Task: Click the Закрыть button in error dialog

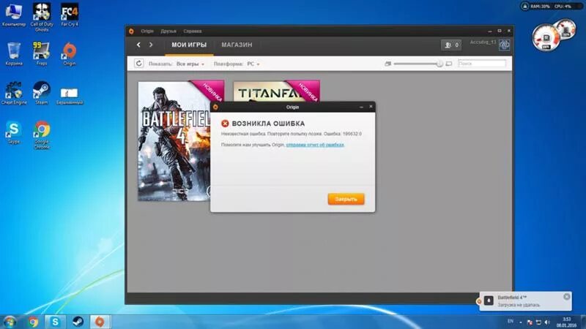Action: tap(346, 199)
